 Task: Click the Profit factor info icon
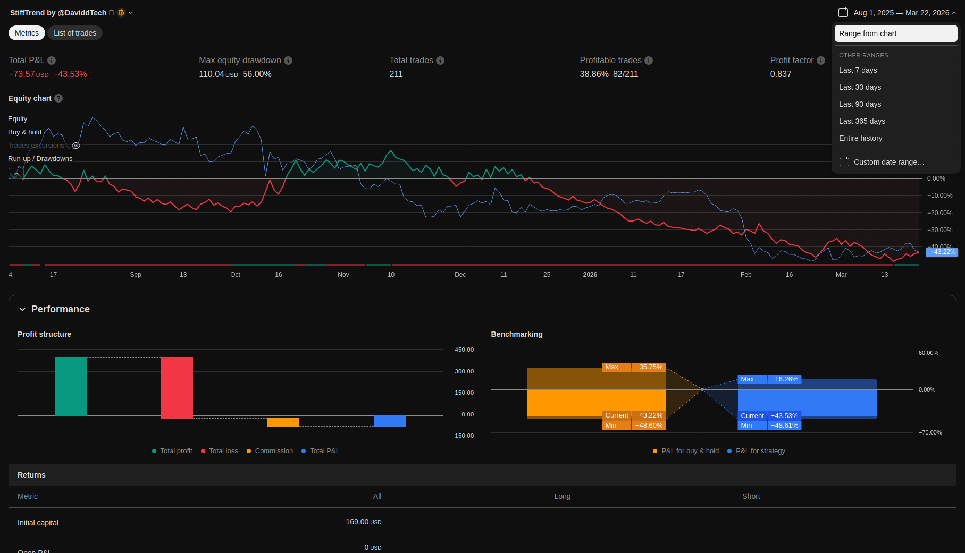821,61
